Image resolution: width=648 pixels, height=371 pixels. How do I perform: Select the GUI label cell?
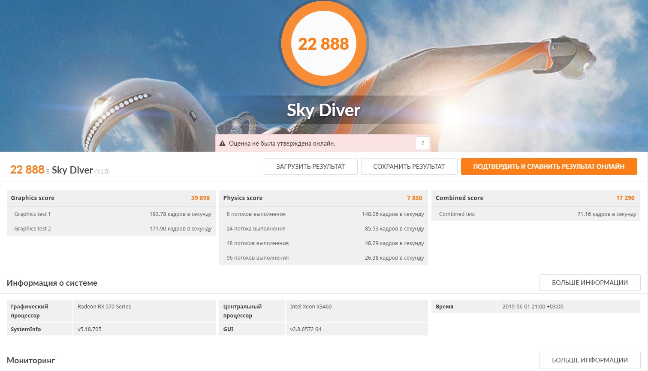click(252, 329)
